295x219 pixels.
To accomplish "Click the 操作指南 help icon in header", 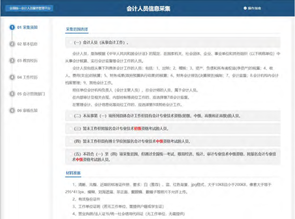I will click(245, 8).
